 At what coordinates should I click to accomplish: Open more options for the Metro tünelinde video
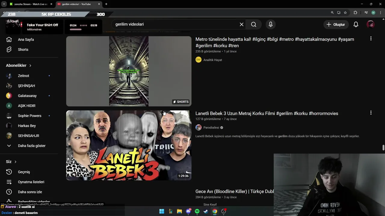coord(371,38)
